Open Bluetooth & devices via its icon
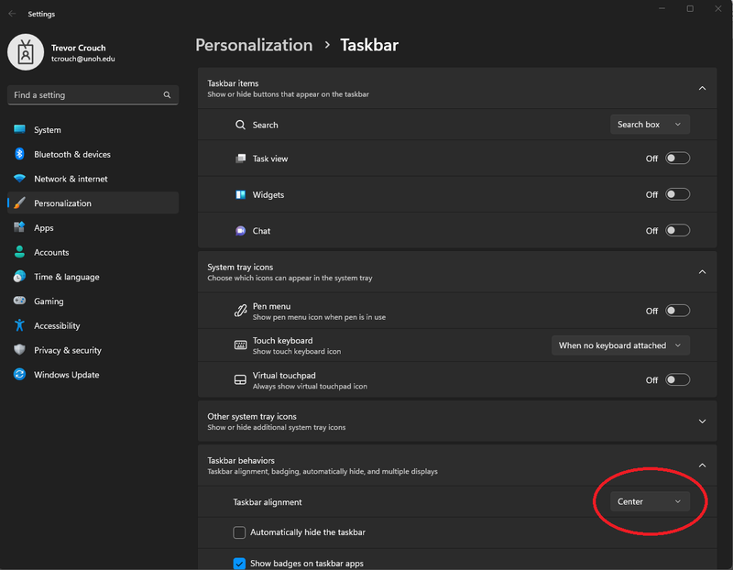This screenshot has width=733, height=570. [19, 155]
